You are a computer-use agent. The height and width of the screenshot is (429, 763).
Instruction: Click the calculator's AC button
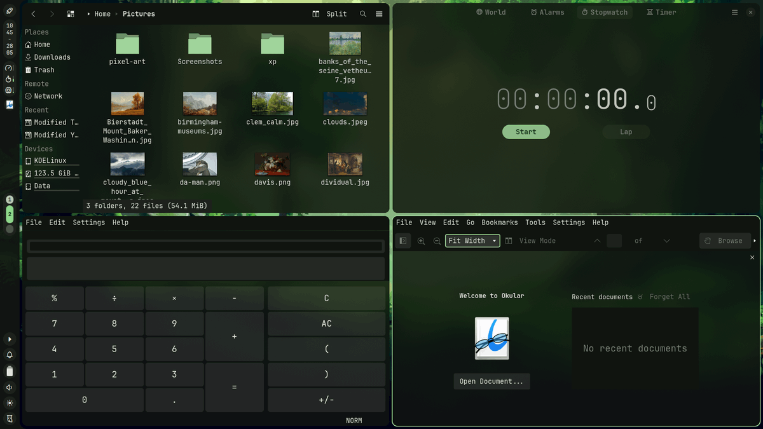(x=326, y=323)
